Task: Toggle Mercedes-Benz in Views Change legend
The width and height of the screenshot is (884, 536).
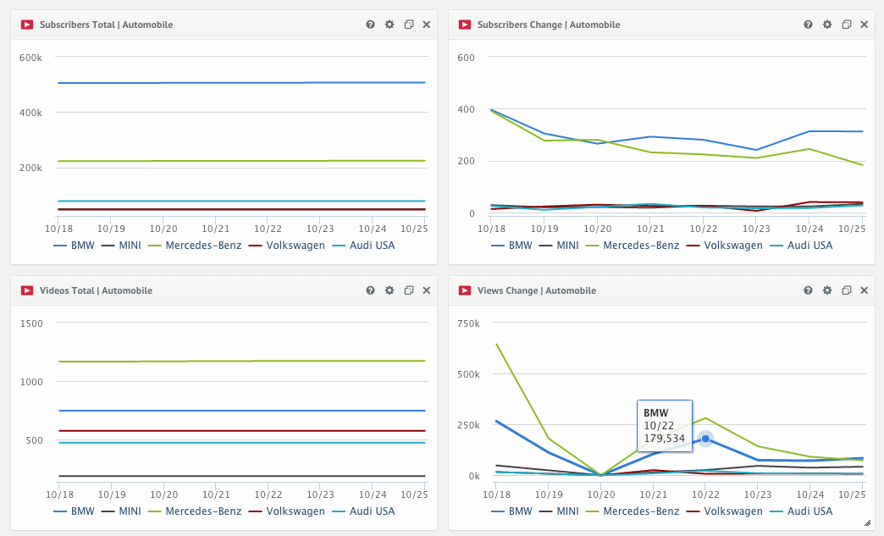Action: (x=632, y=511)
